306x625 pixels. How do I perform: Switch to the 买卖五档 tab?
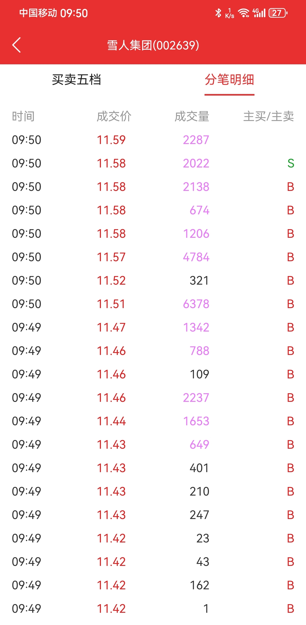[x=76, y=80]
